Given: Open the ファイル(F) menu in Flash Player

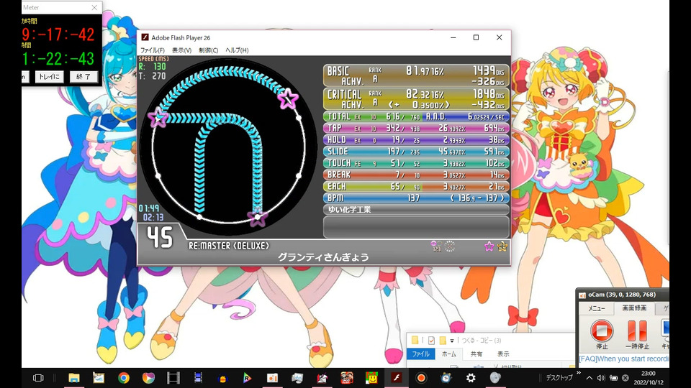Looking at the screenshot, I should [153, 50].
